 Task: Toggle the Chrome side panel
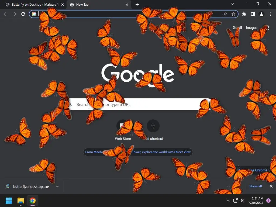253,14
